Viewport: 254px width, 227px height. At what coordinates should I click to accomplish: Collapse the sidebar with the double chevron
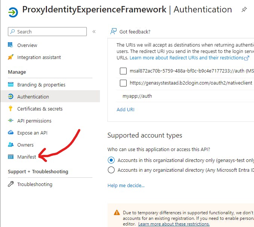[x=94, y=32]
